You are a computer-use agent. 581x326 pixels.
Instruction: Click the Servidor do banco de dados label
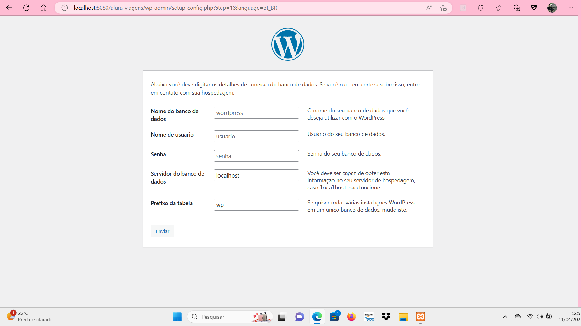(177, 178)
